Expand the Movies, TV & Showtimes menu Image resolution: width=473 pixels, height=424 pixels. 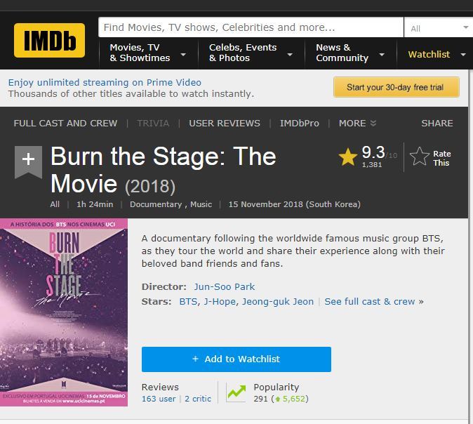point(147,53)
